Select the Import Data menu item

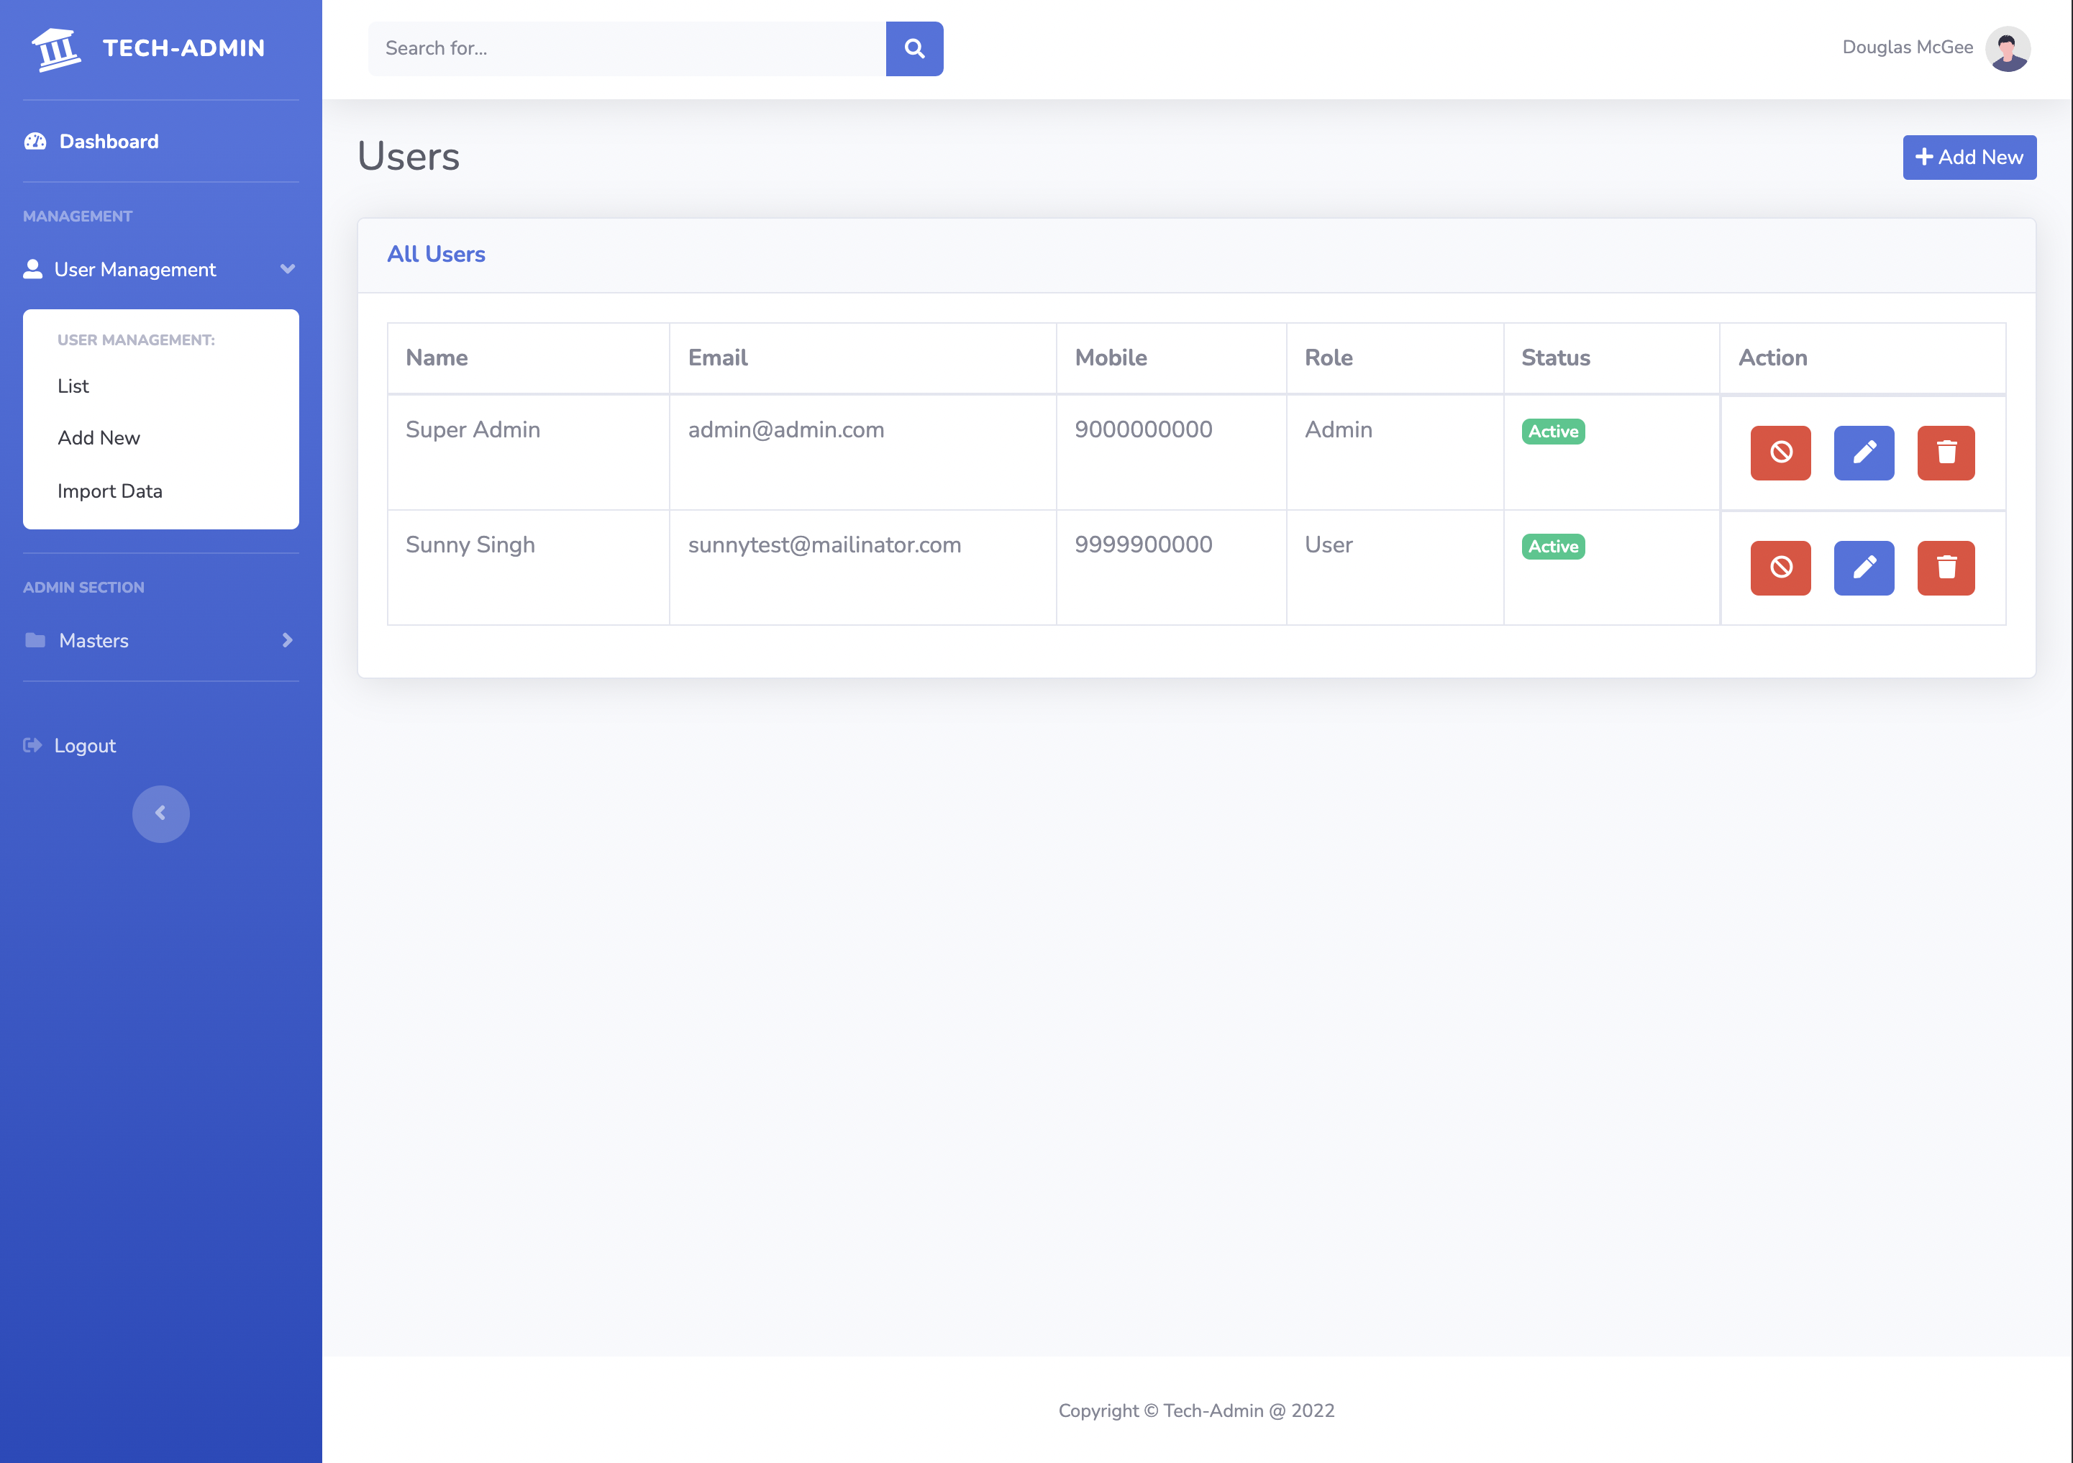click(109, 489)
